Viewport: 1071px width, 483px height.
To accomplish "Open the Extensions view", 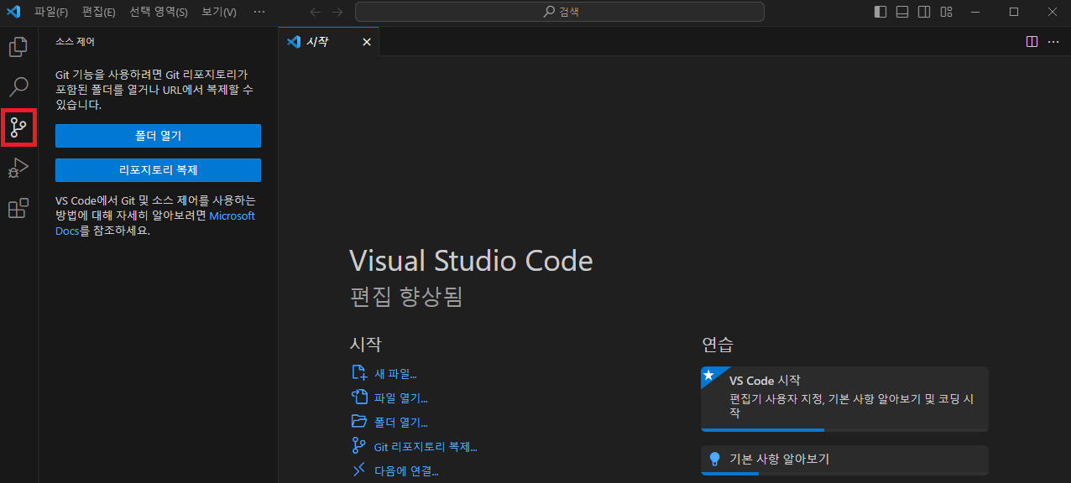I will click(x=18, y=208).
